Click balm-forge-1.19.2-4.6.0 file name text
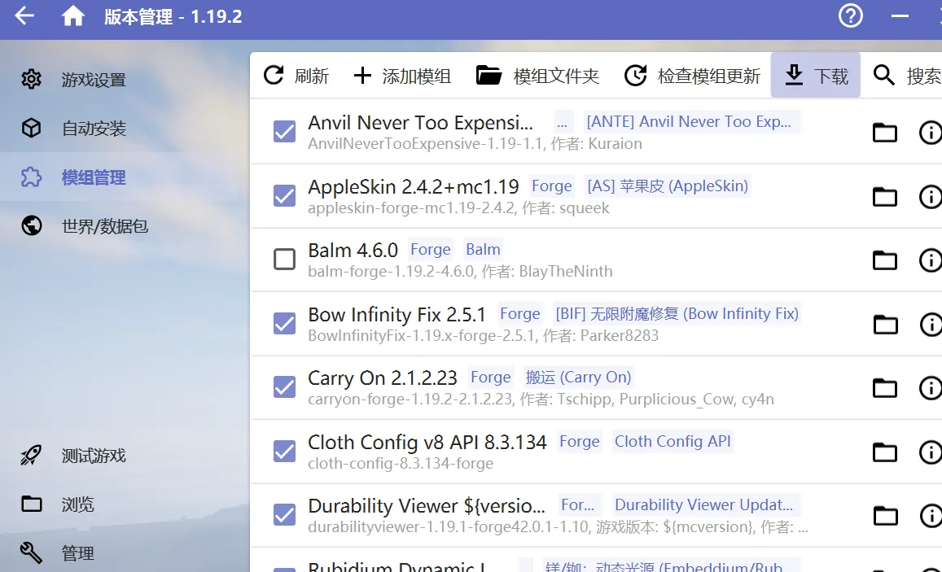 point(391,271)
